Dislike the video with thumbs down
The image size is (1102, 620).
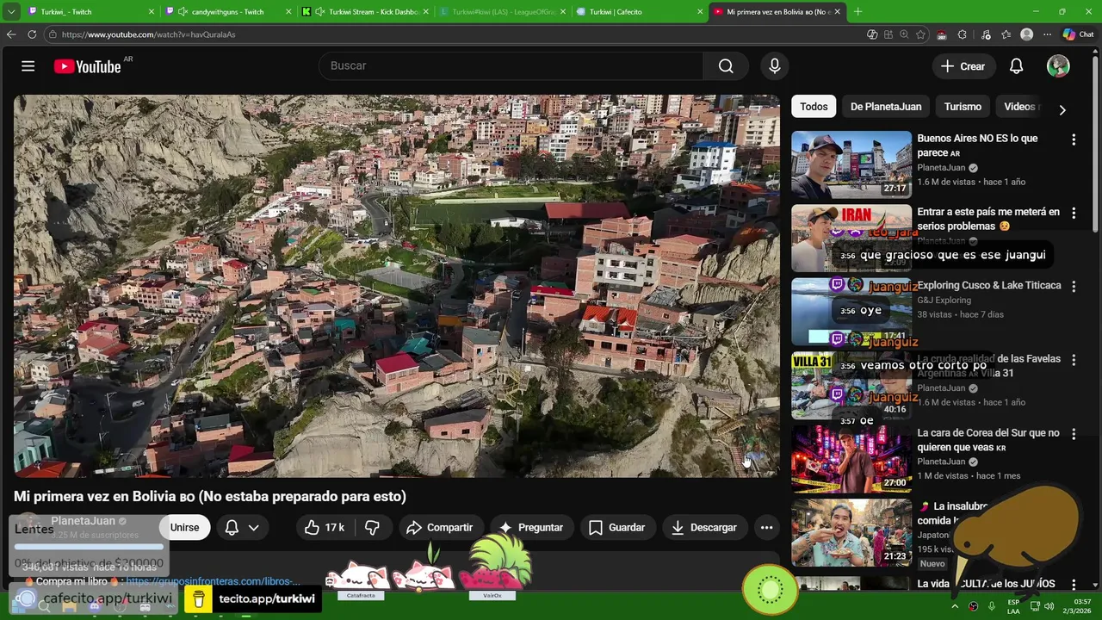[372, 527]
